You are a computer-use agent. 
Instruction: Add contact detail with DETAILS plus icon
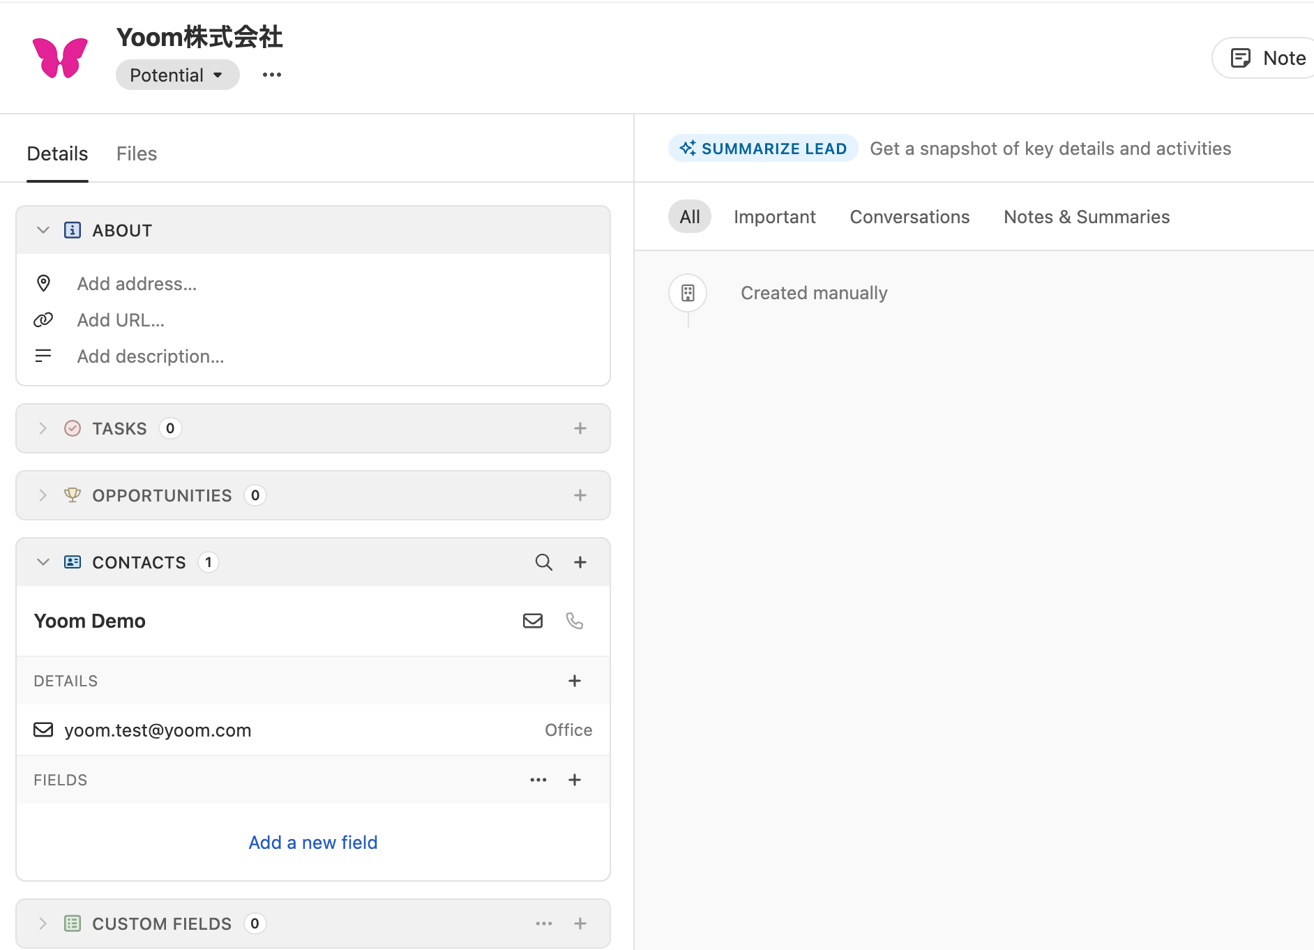point(574,681)
